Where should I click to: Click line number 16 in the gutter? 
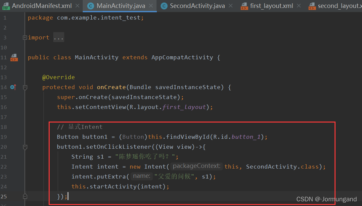3,107
